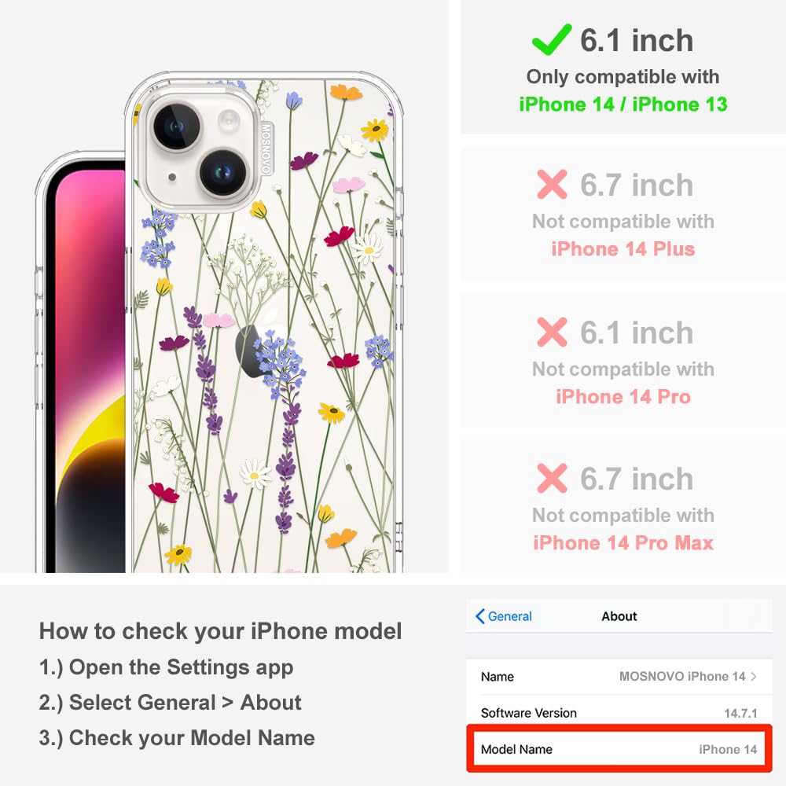786x786 pixels.
Task: Click the MOSNOVO logo beside the camera
Action: [266, 149]
